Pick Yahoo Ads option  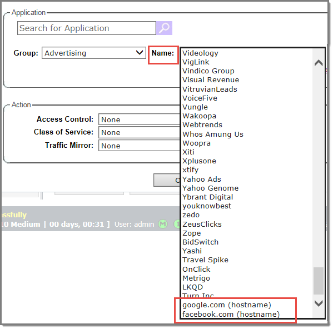(202, 179)
